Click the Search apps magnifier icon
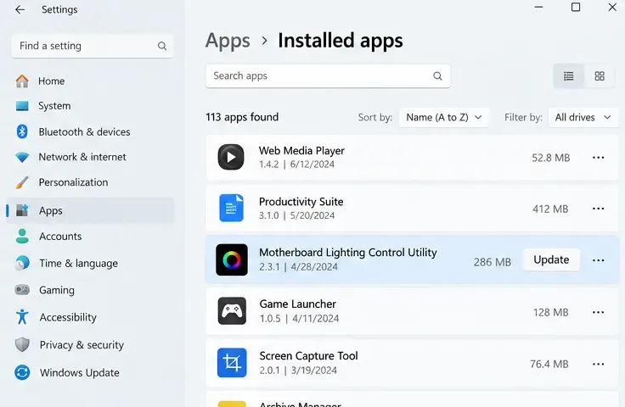Image resolution: width=625 pixels, height=407 pixels. coord(437,76)
